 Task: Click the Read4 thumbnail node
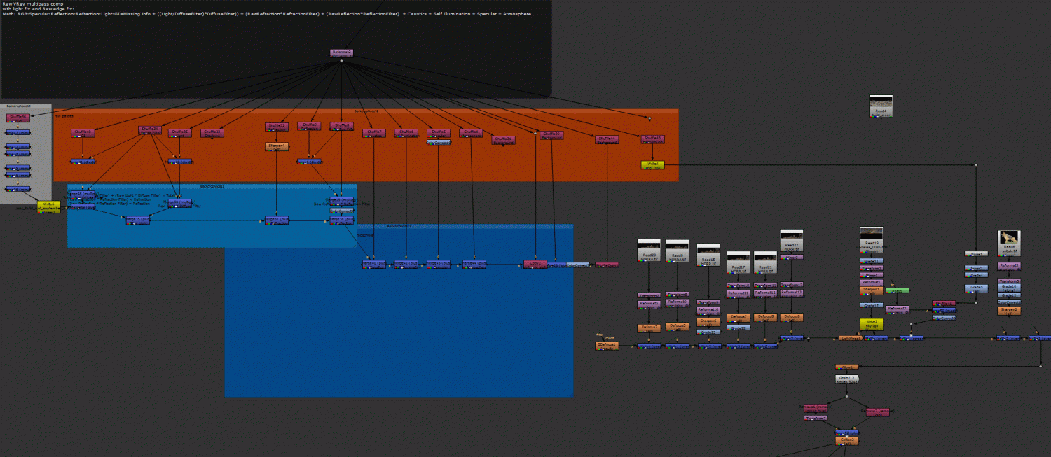881,106
